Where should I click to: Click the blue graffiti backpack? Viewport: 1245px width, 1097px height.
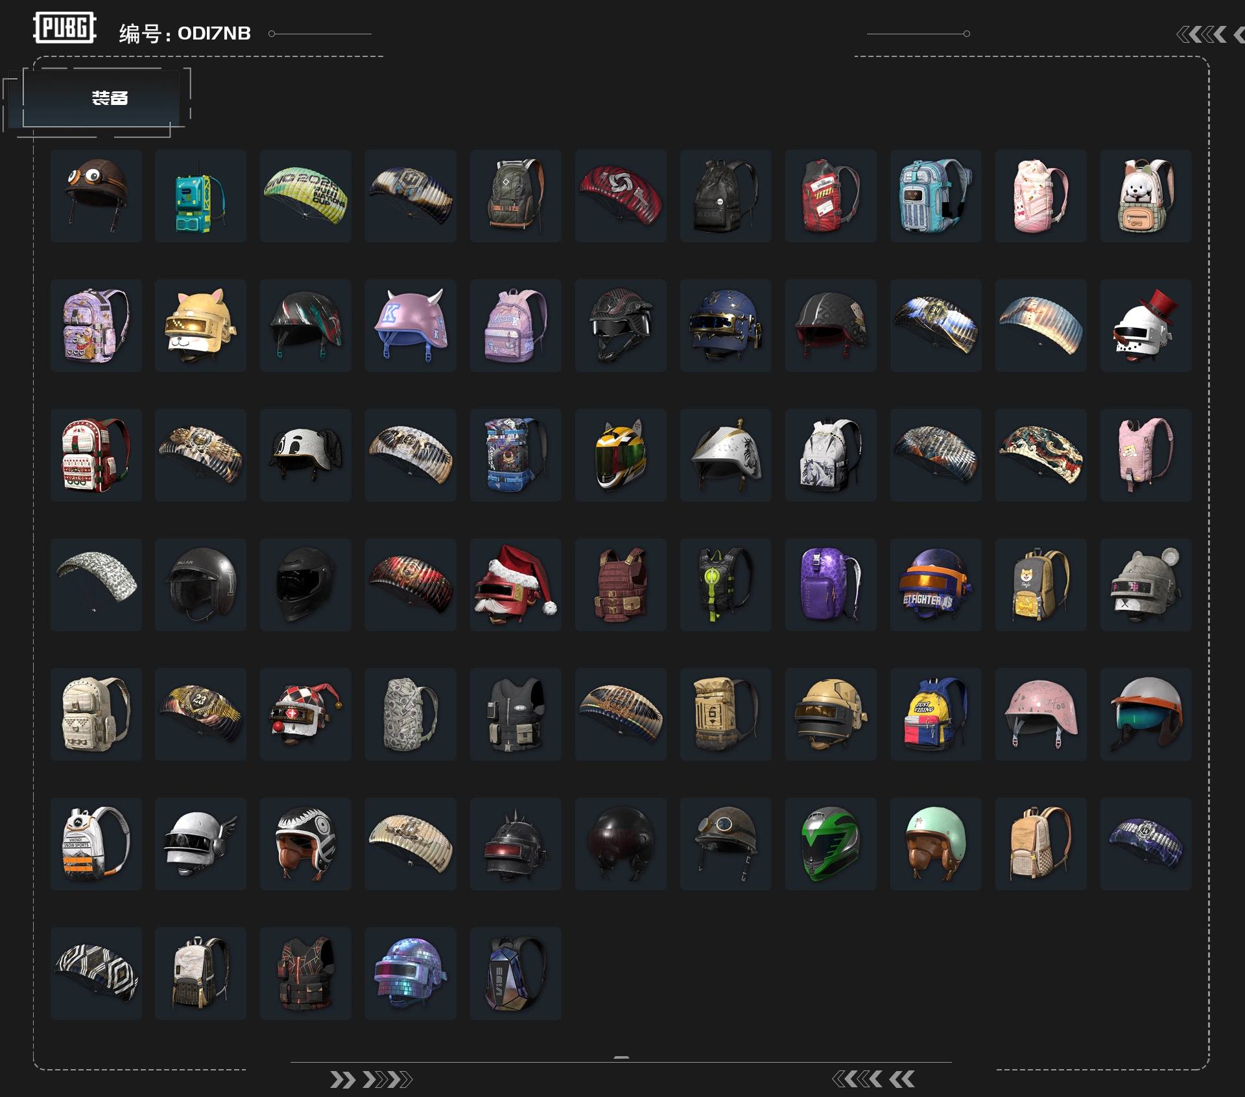pyautogui.click(x=516, y=455)
